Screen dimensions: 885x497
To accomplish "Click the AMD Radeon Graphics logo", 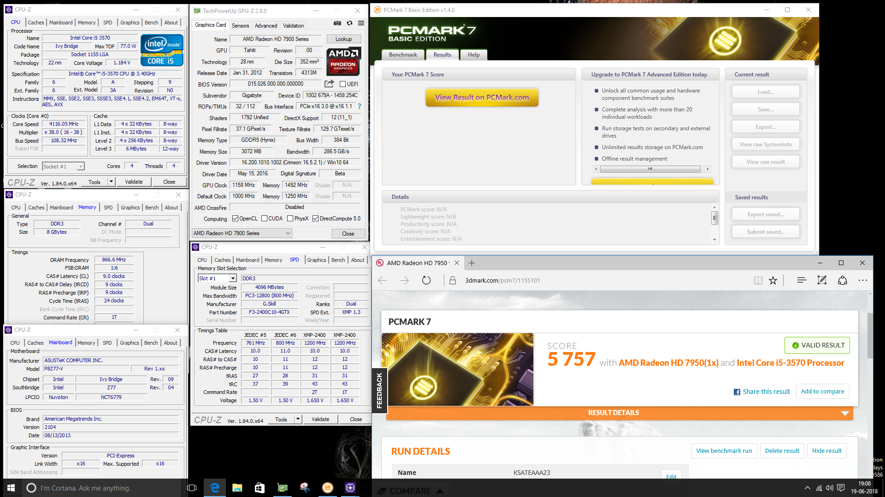I will [x=343, y=61].
